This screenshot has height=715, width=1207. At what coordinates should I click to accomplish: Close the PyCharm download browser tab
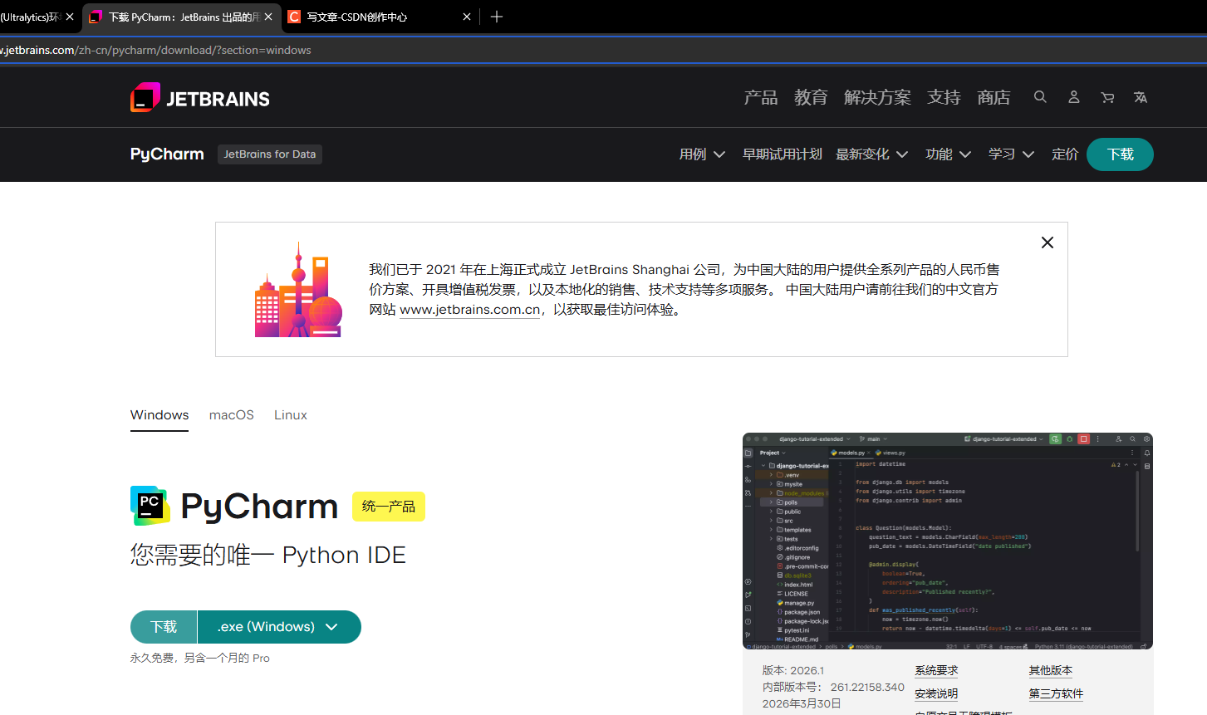[x=268, y=17]
